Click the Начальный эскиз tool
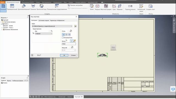Screen dimensions: 176x99 tap(141, 8)
